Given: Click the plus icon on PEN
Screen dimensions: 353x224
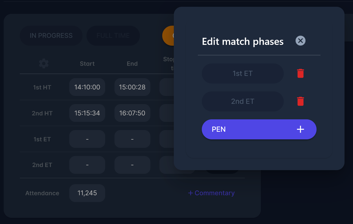Looking at the screenshot, I should tap(300, 129).
